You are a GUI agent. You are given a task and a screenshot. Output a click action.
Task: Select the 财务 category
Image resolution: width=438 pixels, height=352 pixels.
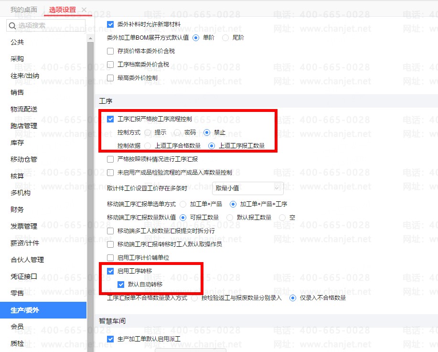17,209
